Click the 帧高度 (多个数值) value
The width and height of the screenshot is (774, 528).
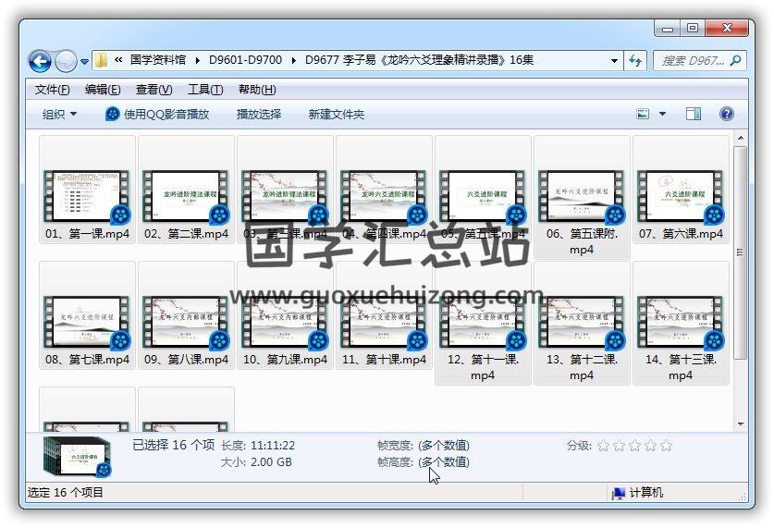(444, 462)
